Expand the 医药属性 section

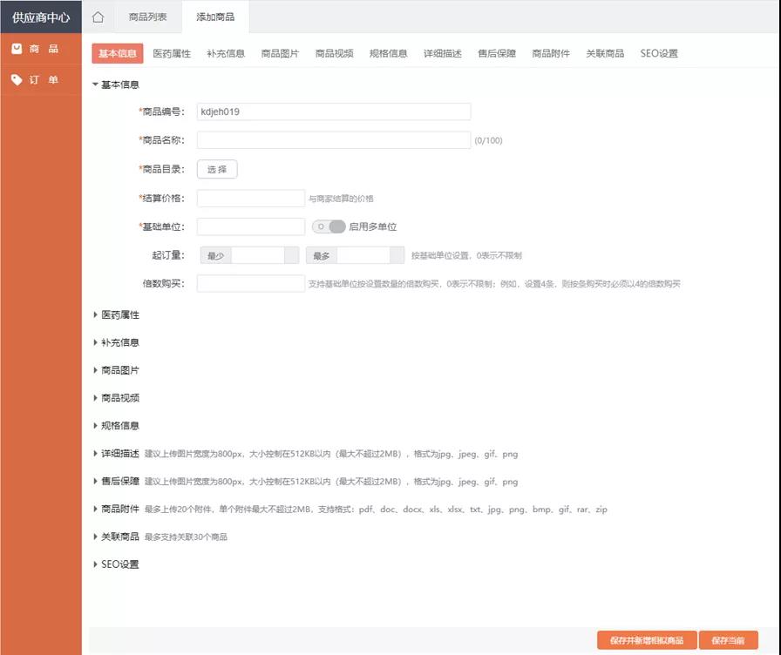click(116, 314)
